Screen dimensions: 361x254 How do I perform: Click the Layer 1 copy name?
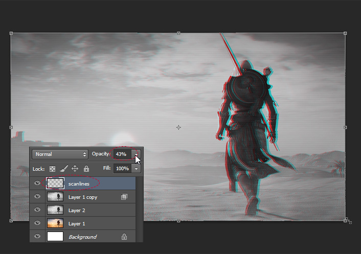pyautogui.click(x=83, y=197)
